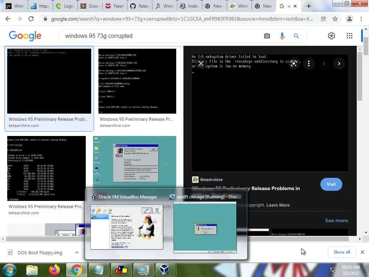This screenshot has width=369, height=277.
Task: Open DOS Boot Floppy.img download
Action: [x=40, y=252]
